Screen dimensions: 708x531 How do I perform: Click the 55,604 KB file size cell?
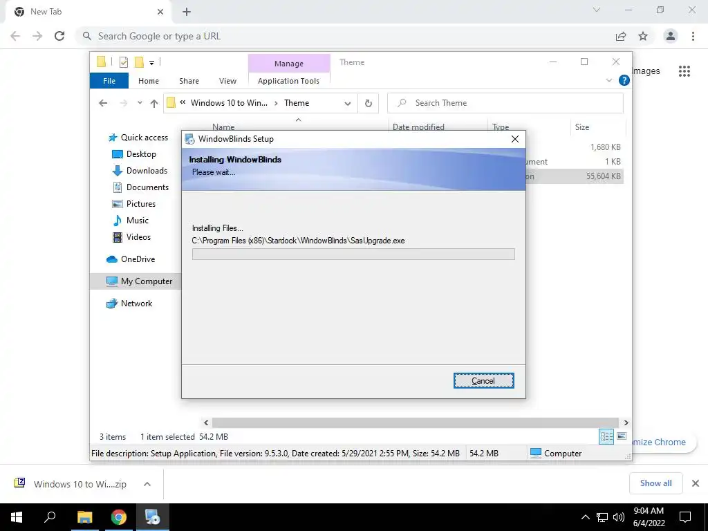click(603, 176)
